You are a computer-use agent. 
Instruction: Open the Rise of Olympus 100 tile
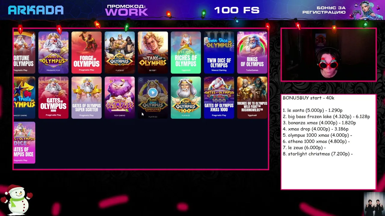pyautogui.click(x=186, y=97)
